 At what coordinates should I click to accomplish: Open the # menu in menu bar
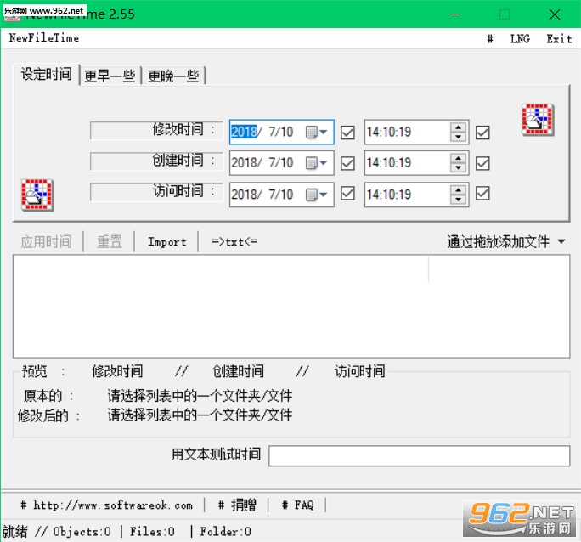[x=490, y=38]
